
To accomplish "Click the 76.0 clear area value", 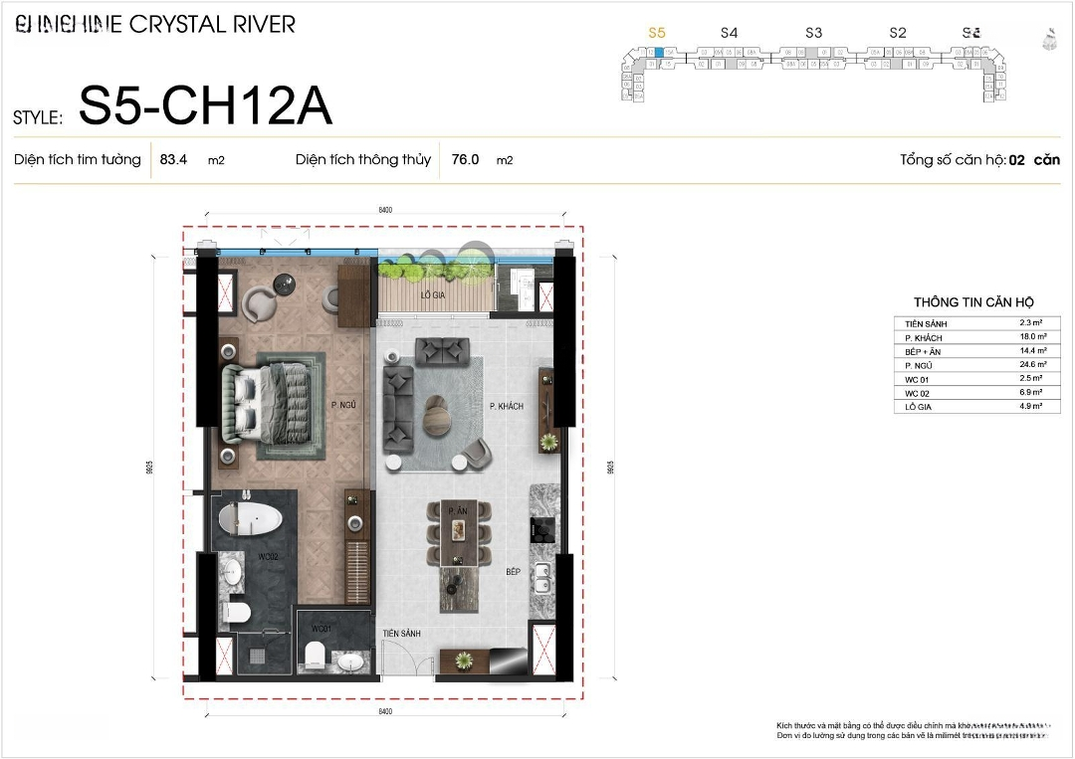I will [x=465, y=159].
